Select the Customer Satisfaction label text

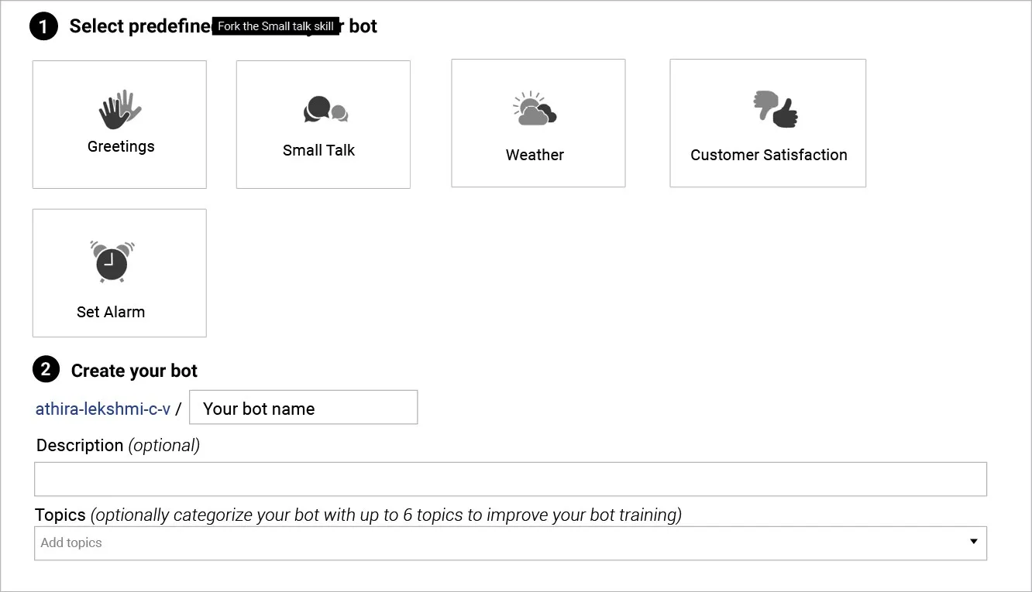pos(769,155)
